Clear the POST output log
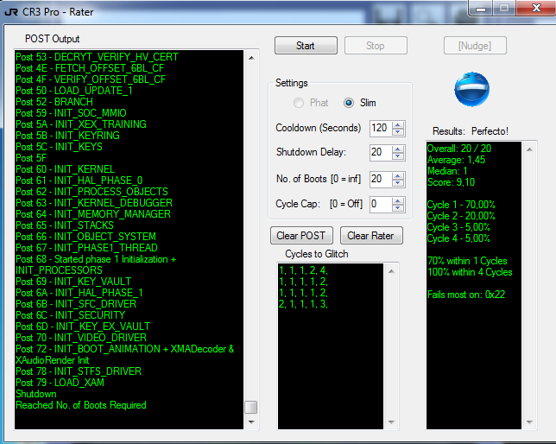The height and width of the screenshot is (444, 556). [301, 236]
